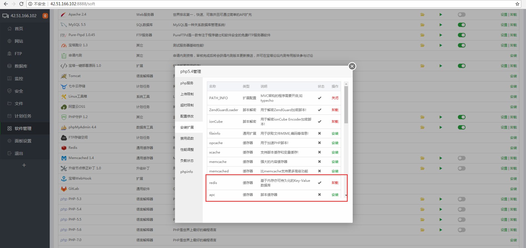The height and width of the screenshot is (248, 526).
Task: Click the scrollbar down arrow in dialog
Action: coord(346,195)
